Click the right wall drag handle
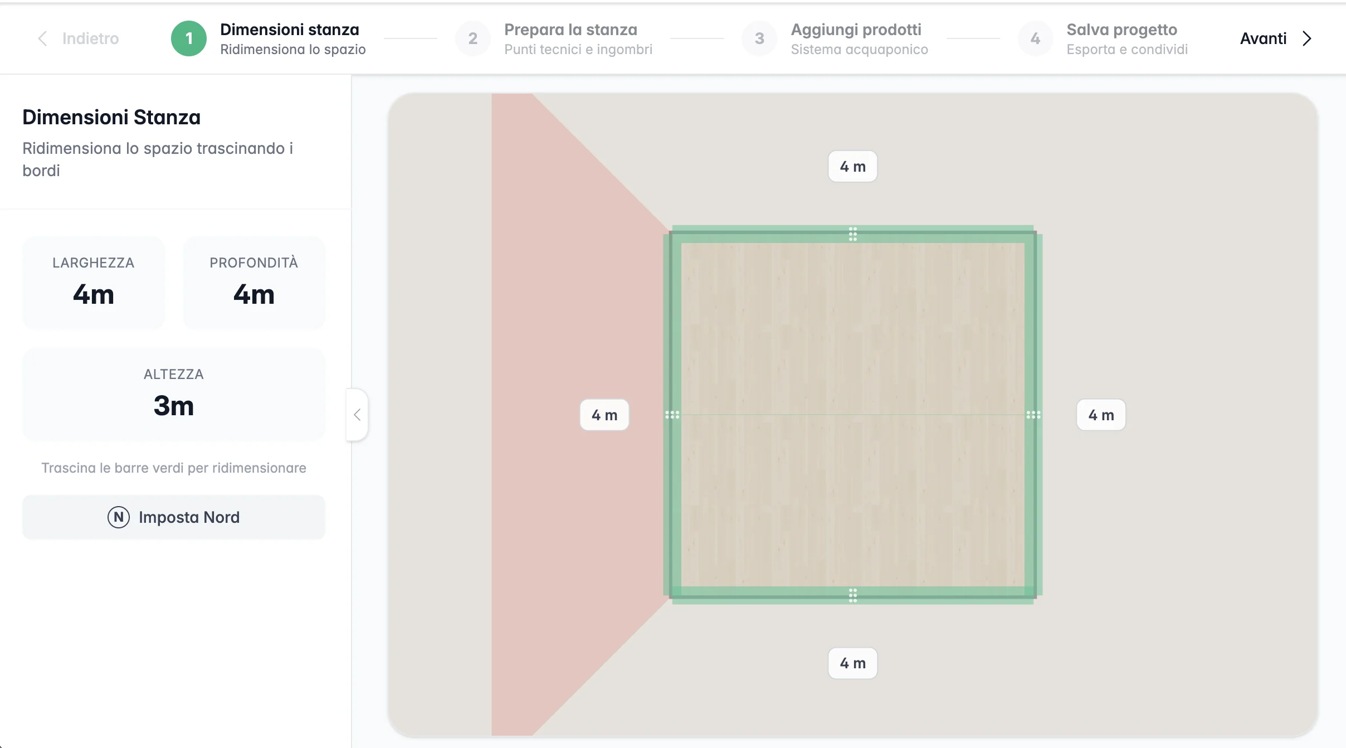 (1033, 415)
